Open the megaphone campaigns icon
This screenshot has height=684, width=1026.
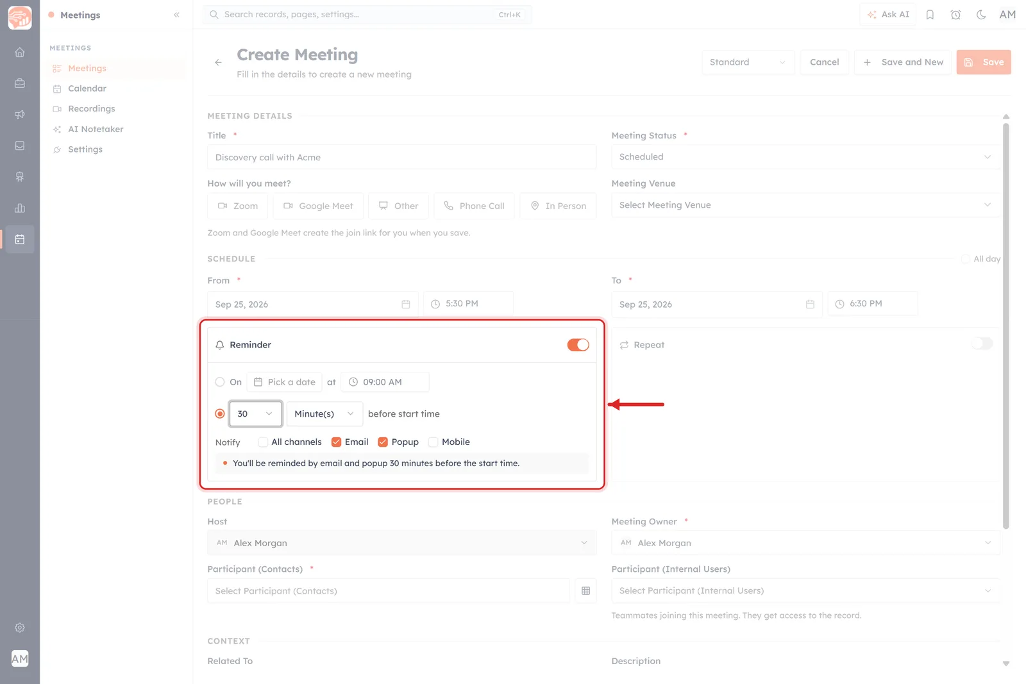click(20, 115)
